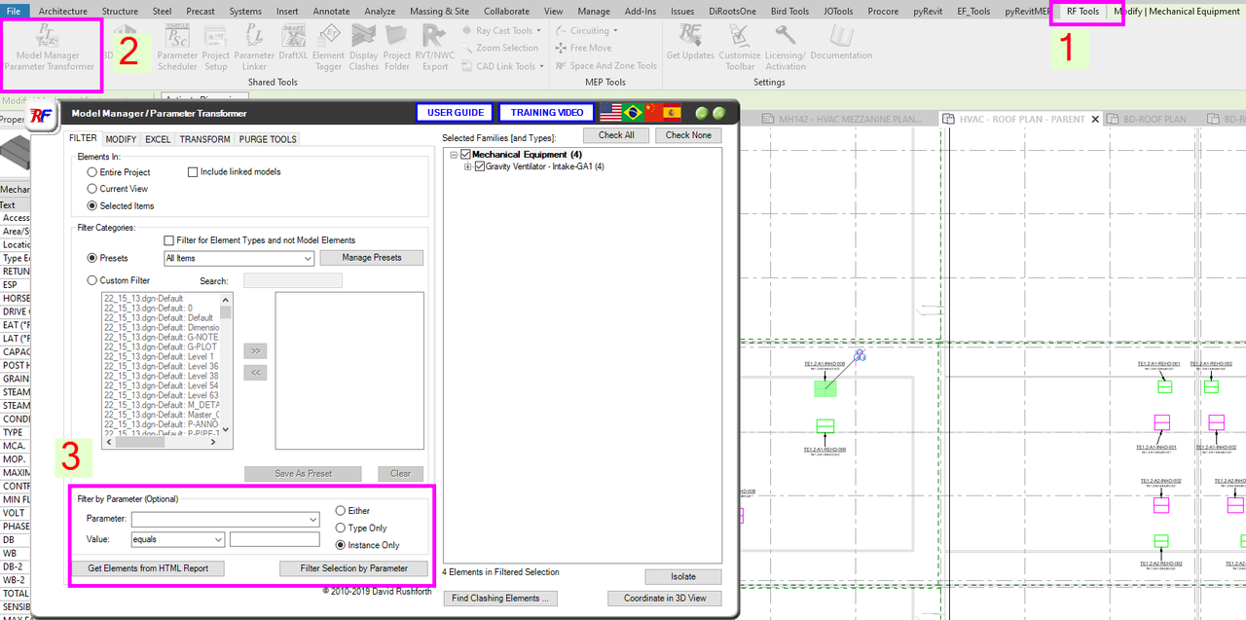Click the first green round title button

click(702, 113)
